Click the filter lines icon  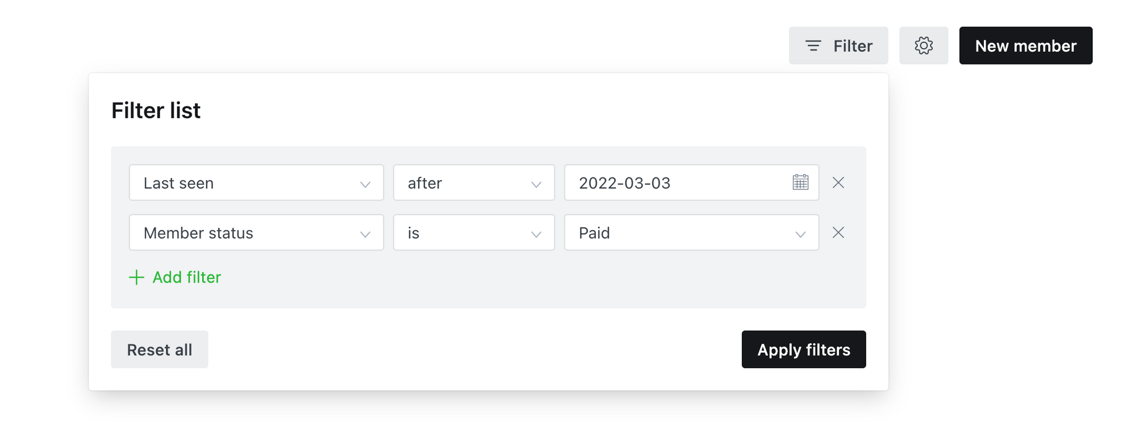point(813,46)
